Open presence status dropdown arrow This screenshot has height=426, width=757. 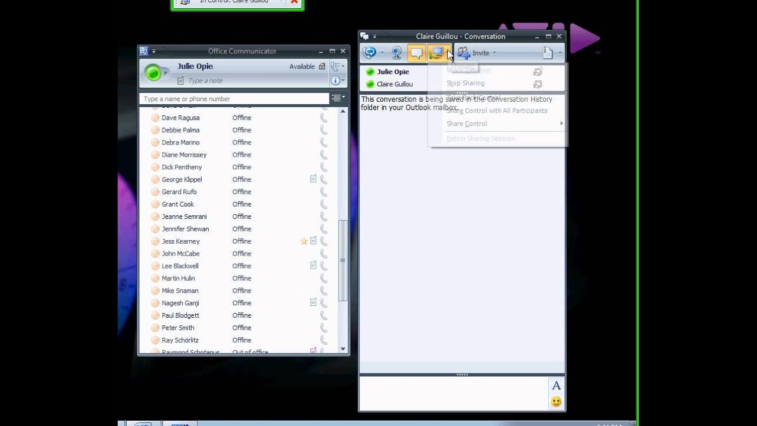click(166, 73)
